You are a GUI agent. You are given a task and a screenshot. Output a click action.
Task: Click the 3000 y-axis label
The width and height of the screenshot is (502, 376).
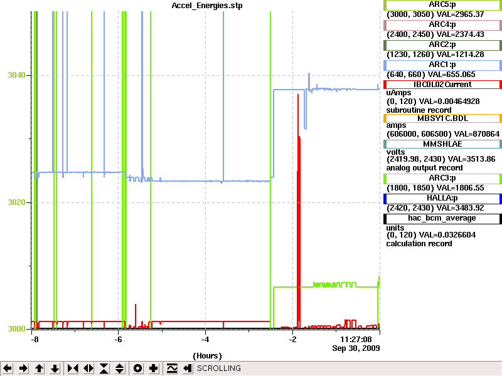click(16, 328)
